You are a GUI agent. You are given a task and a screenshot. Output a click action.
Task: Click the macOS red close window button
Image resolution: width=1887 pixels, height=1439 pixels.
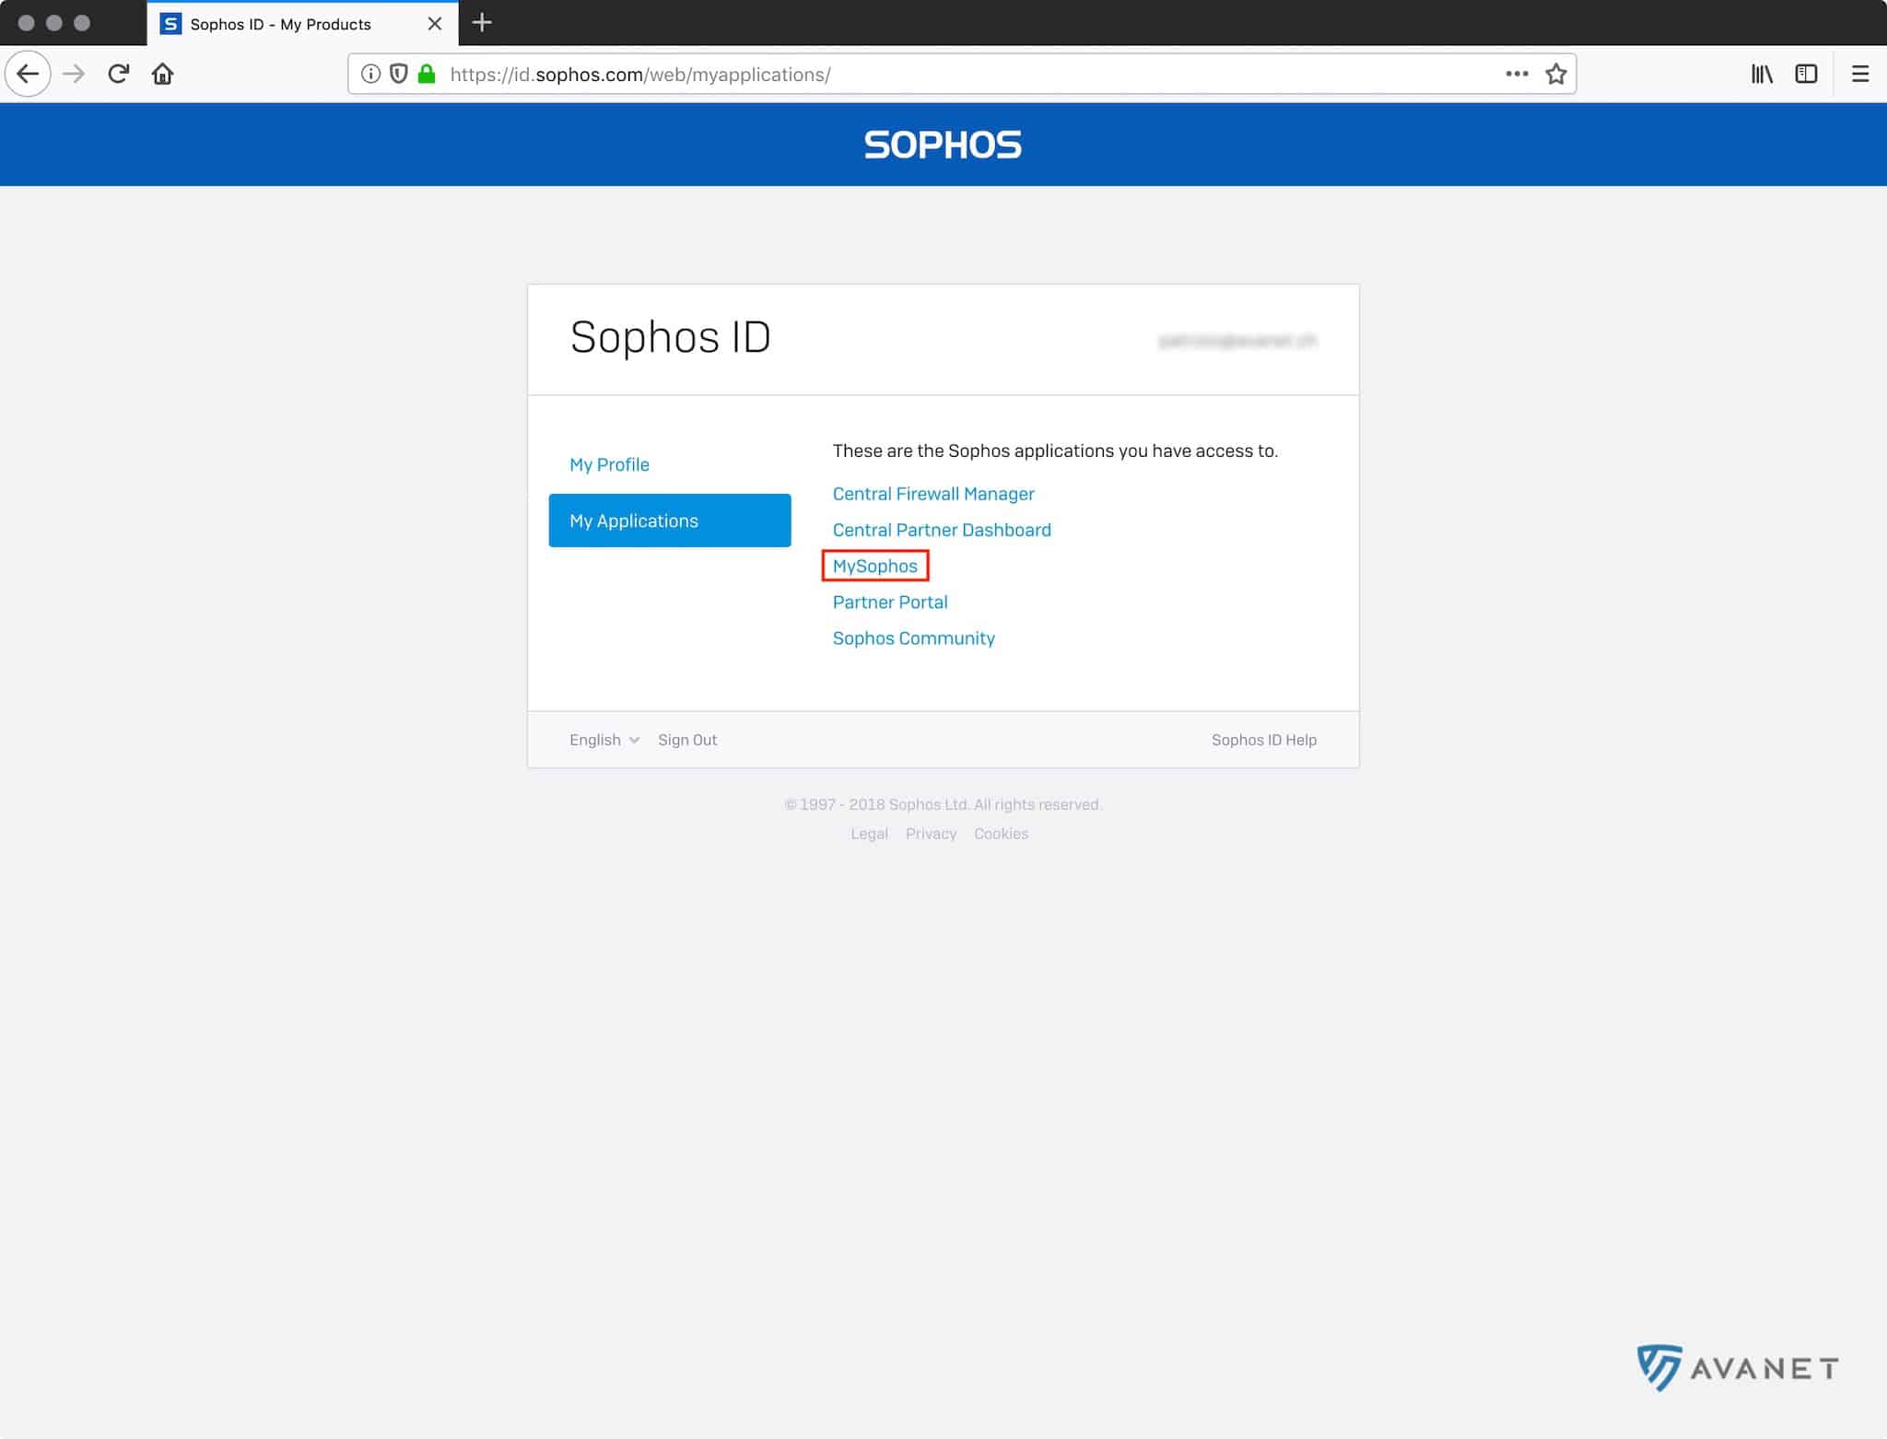[26, 23]
